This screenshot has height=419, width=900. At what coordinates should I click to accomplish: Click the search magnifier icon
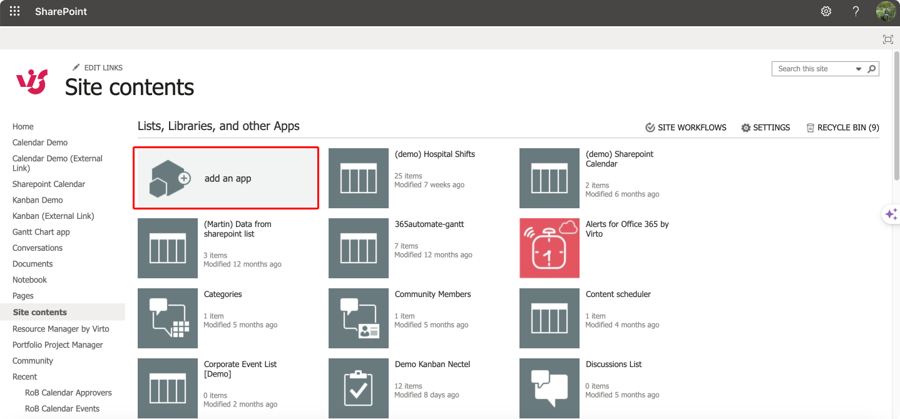pos(871,69)
